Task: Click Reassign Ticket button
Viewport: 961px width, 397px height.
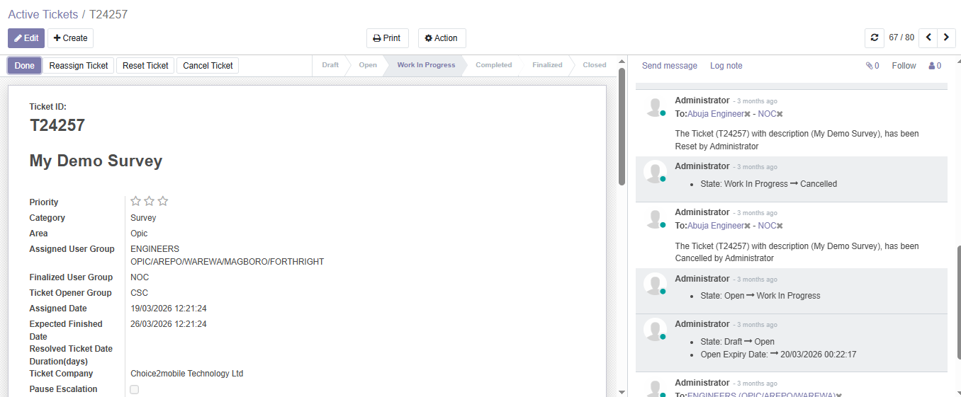Action: (79, 66)
